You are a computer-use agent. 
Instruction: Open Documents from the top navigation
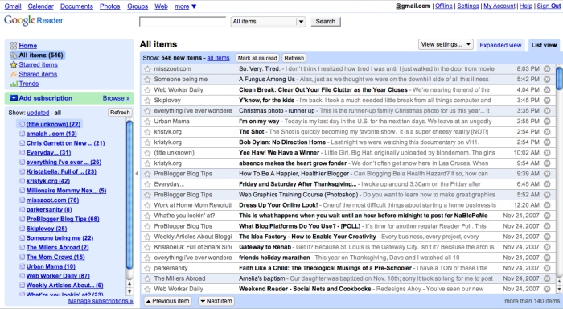76,6
